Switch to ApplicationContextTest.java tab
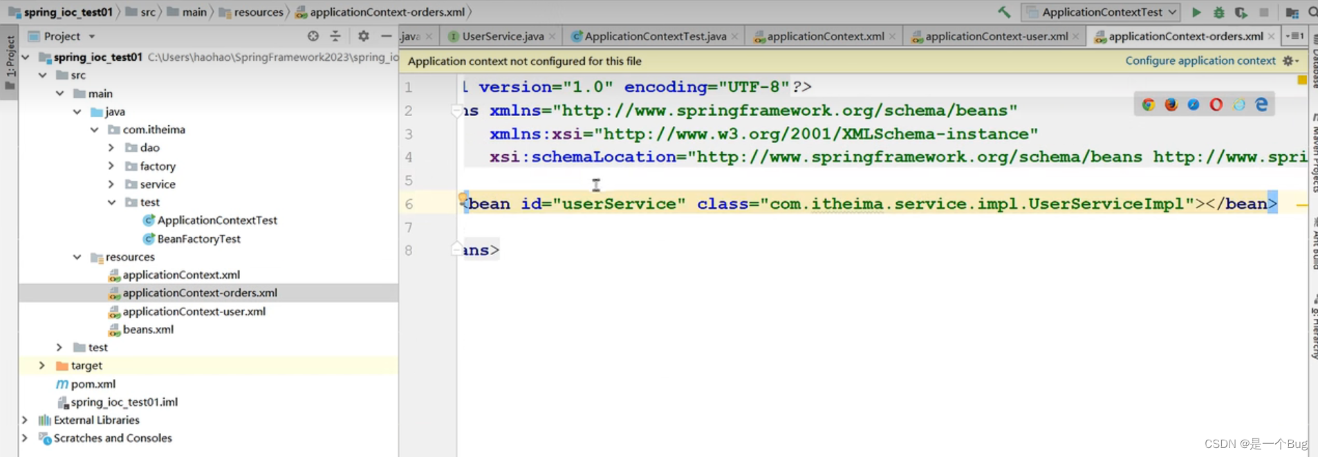 tap(655, 36)
